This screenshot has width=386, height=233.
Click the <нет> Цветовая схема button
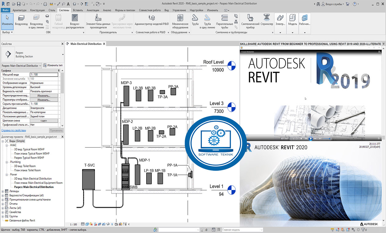(x=44, y=121)
